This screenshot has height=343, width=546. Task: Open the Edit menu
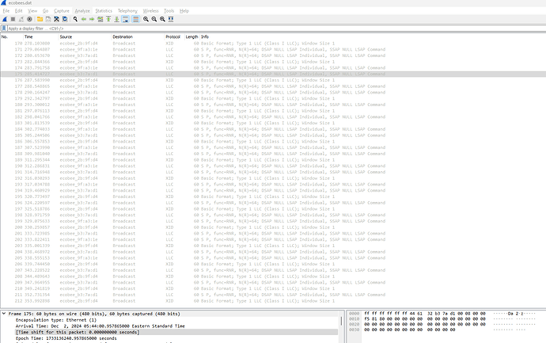pyautogui.click(x=19, y=11)
